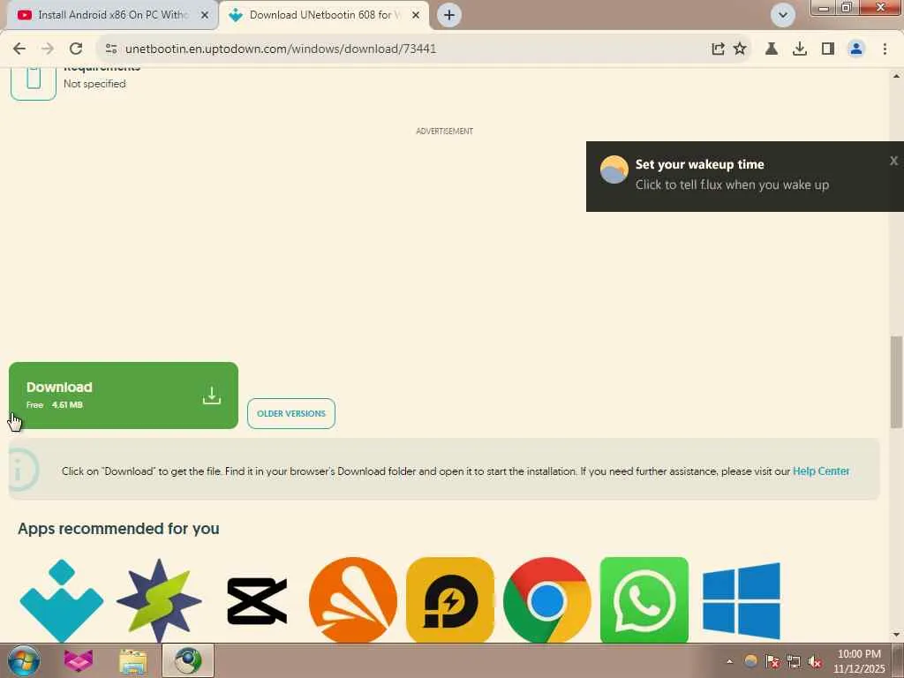Open the Windows logo recommended app

(742, 600)
